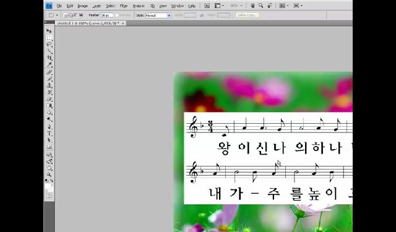Expand the toolbox panel double-arrow
This screenshot has height=232, width=396.
coord(45,22)
